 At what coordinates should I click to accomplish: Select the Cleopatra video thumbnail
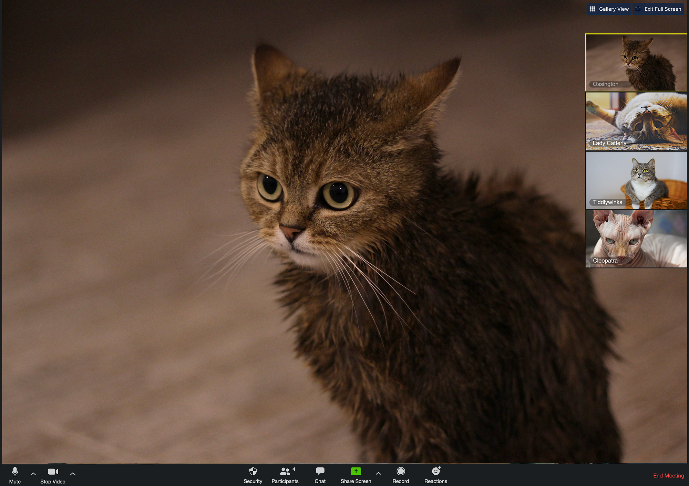(x=636, y=239)
